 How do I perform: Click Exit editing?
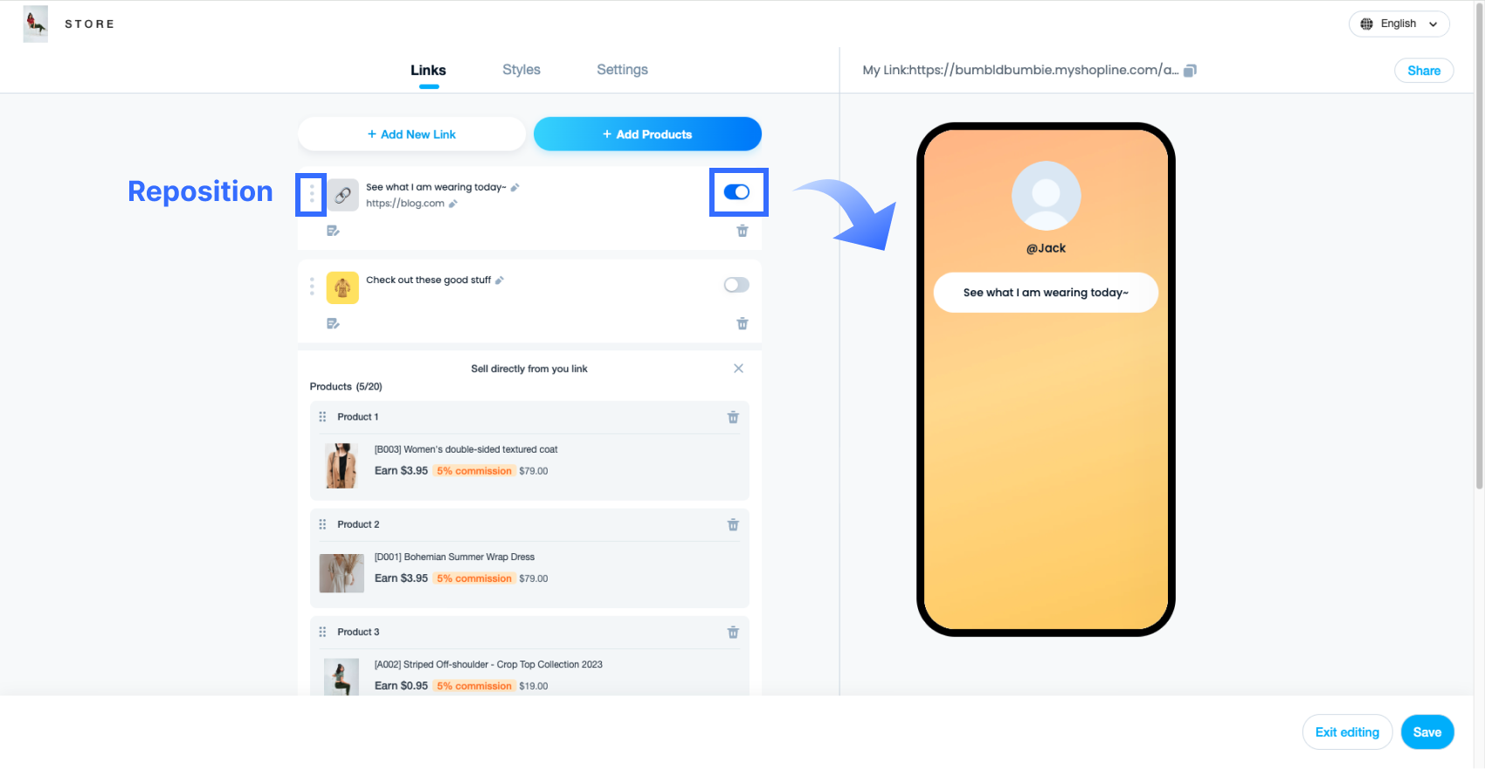(x=1347, y=732)
